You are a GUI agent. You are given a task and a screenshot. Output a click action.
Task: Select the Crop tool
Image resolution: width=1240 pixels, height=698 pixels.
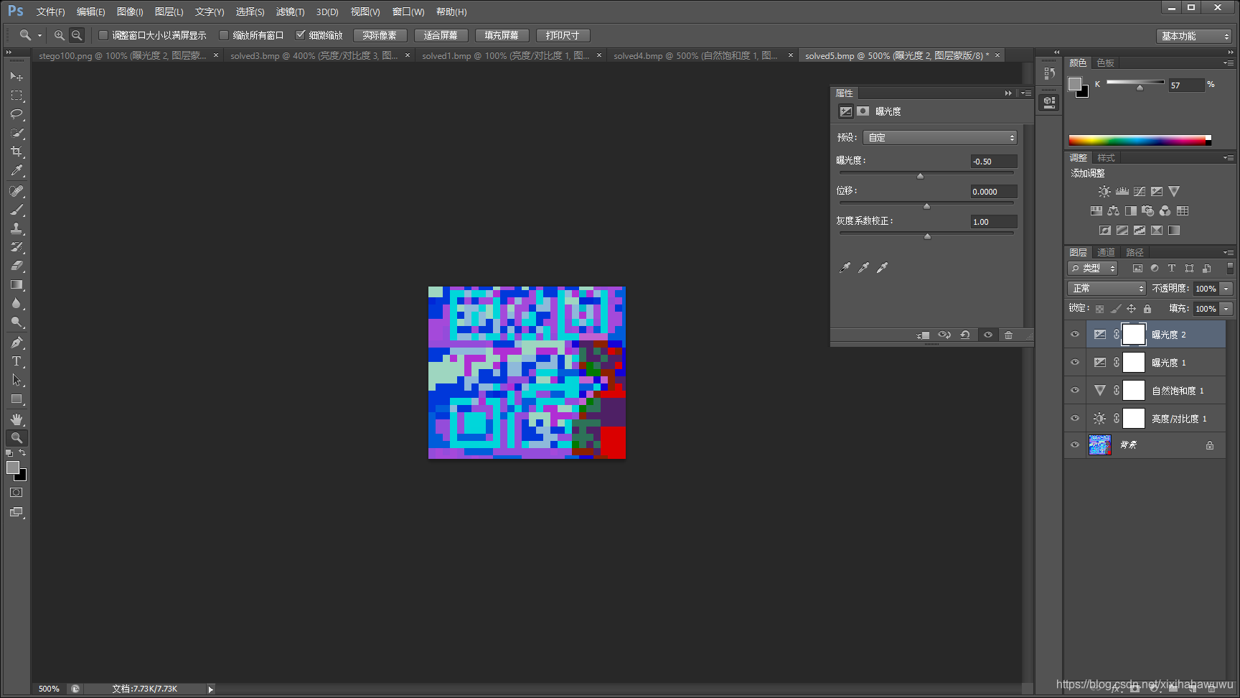[17, 152]
